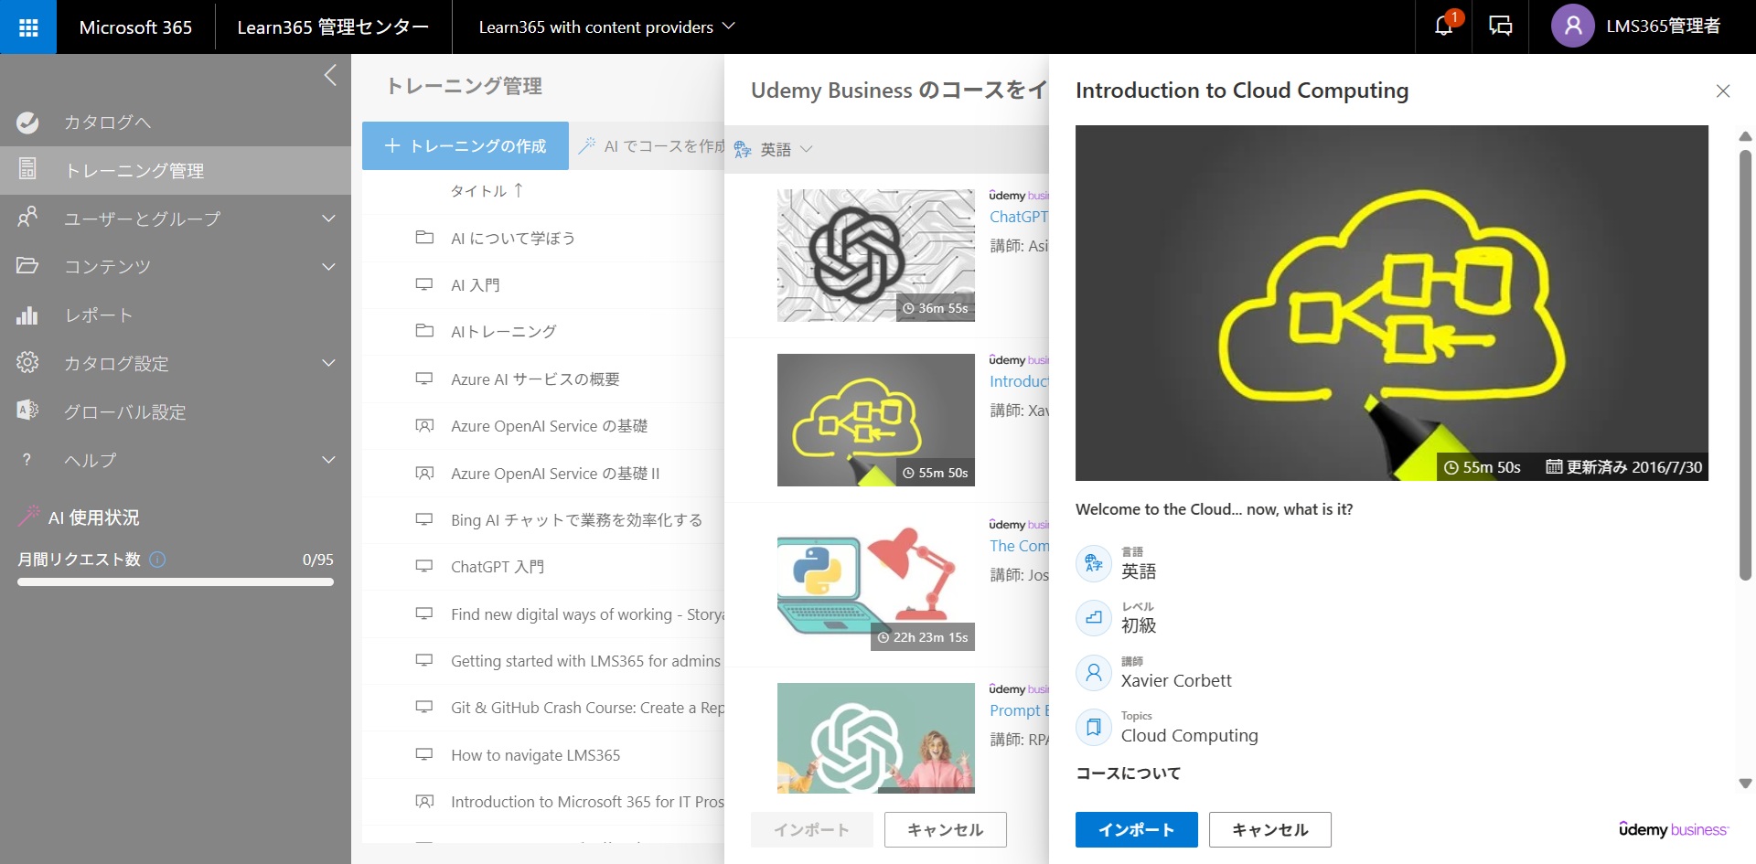Click the 月間リクエスト数 usage progress bar
This screenshot has width=1756, height=864.
[176, 581]
